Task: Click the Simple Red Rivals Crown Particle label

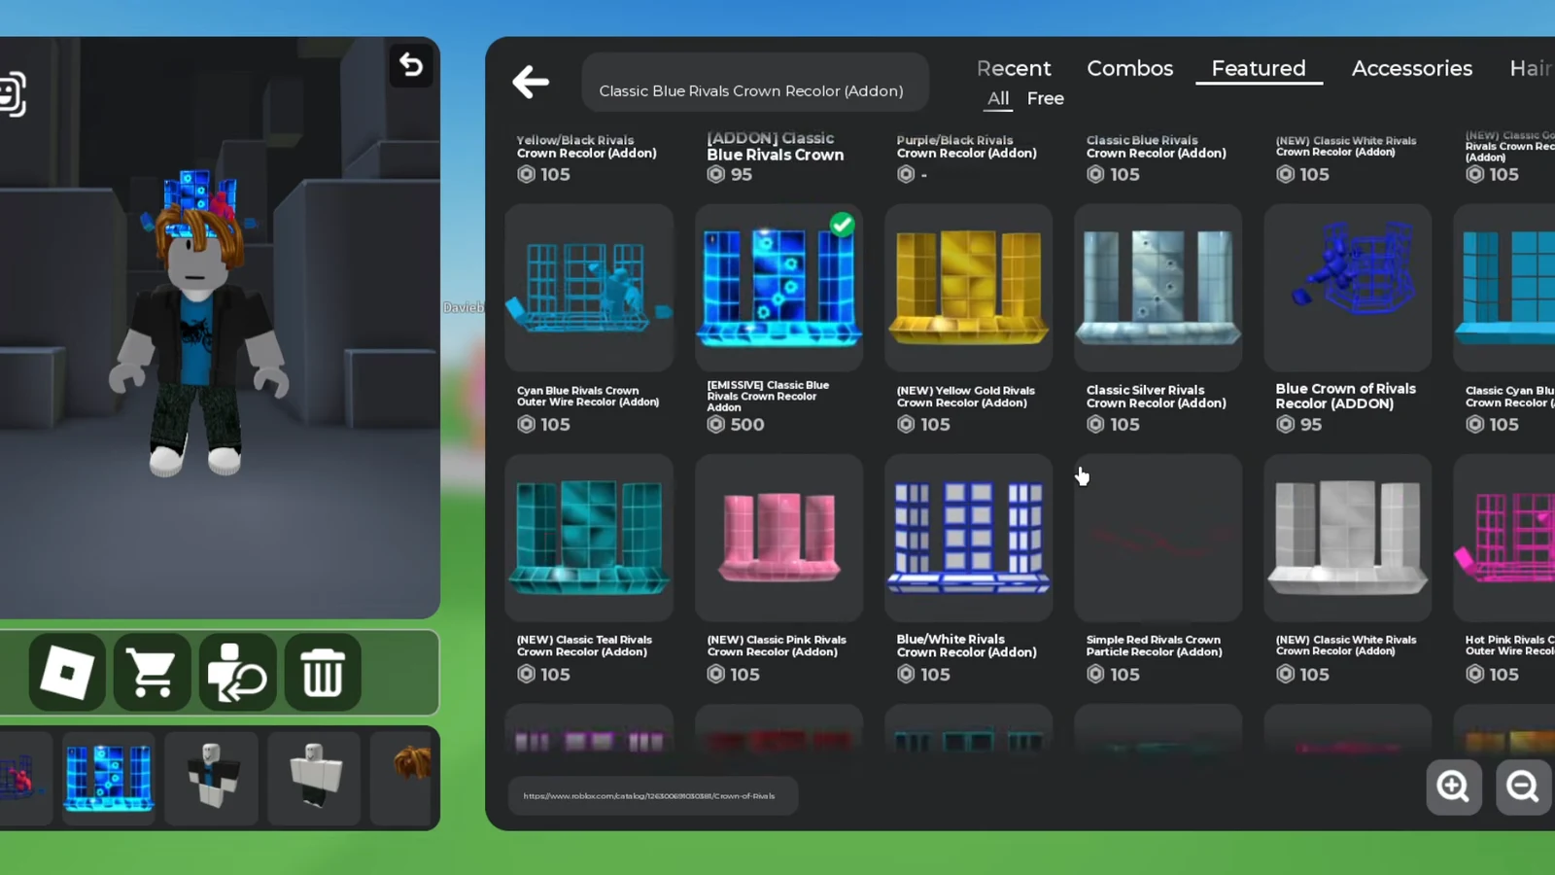Action: [x=1154, y=646]
